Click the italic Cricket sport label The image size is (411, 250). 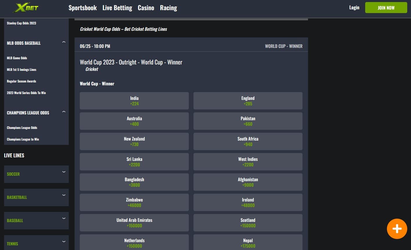pos(92,69)
